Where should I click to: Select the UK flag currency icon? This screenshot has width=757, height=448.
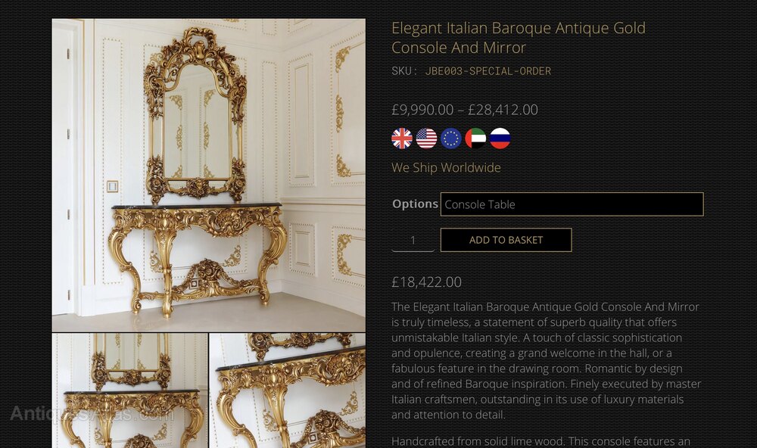[x=402, y=138]
